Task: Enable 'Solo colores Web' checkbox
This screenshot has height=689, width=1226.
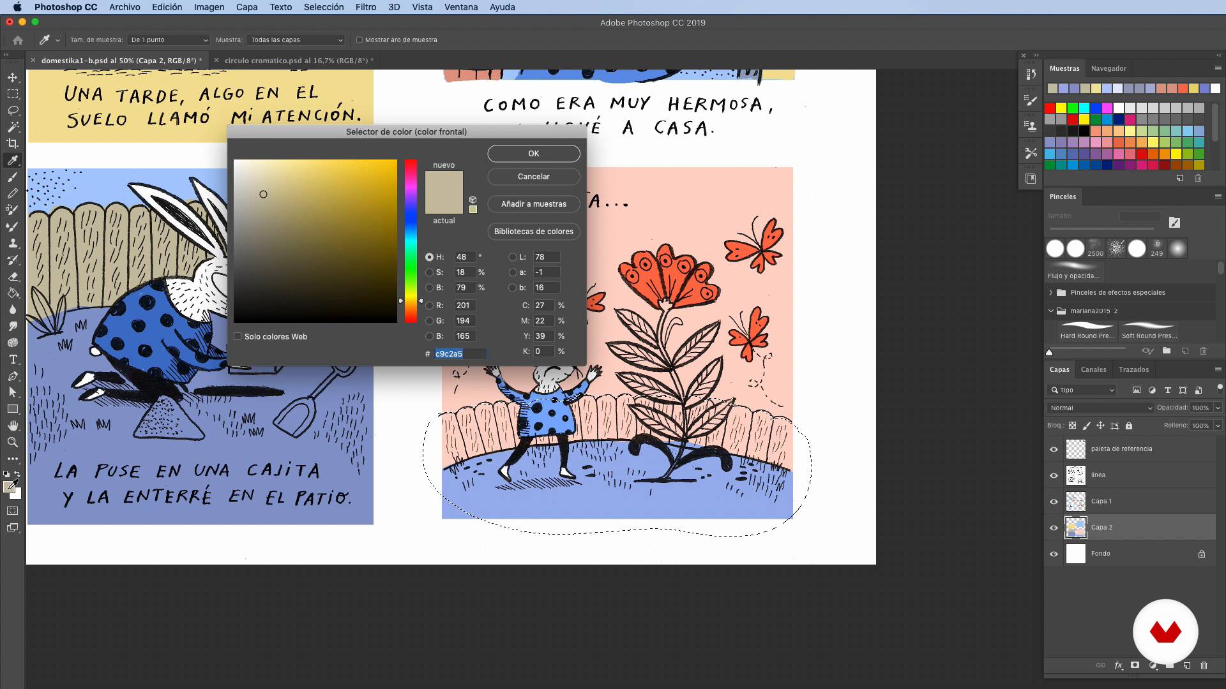Action: point(238,336)
